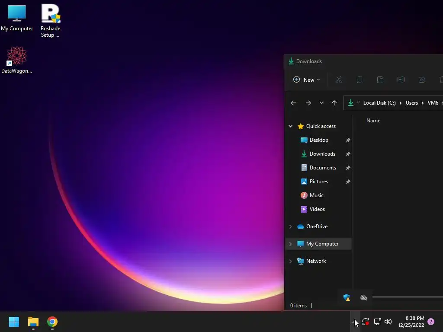The image size is (443, 332).
Task: Open My Computer desktop icon
Action: 17,17
